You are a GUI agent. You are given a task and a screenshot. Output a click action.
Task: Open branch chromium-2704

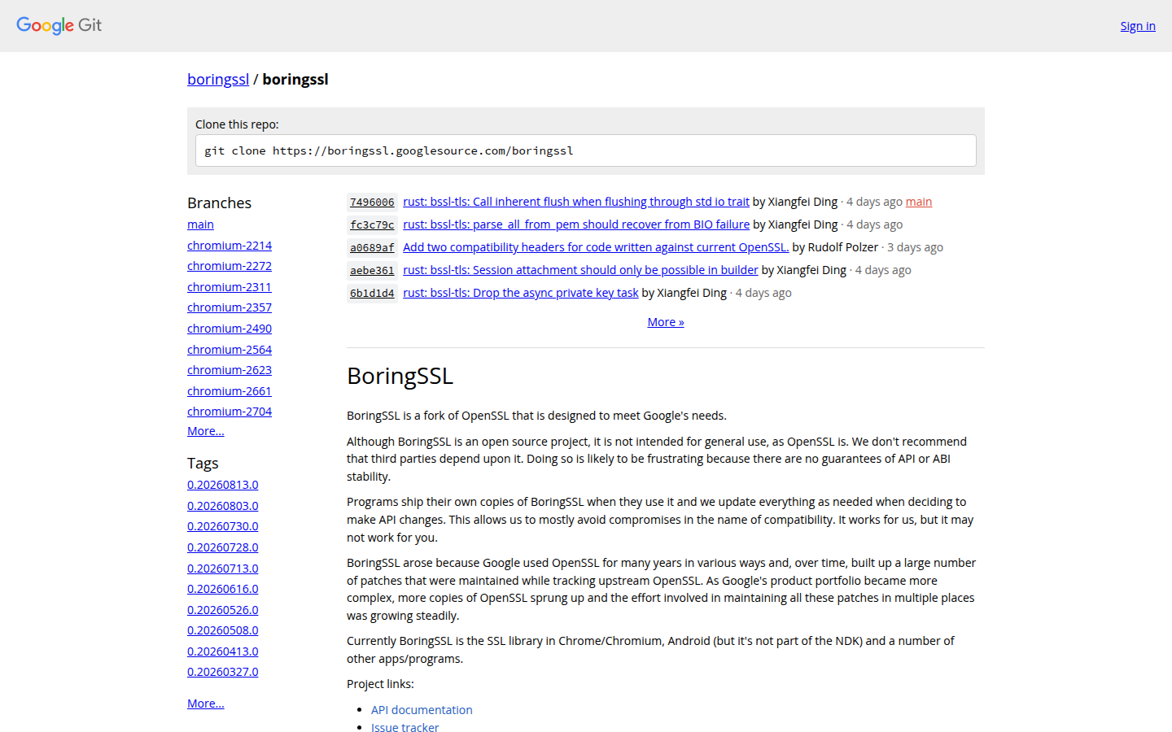click(230, 412)
